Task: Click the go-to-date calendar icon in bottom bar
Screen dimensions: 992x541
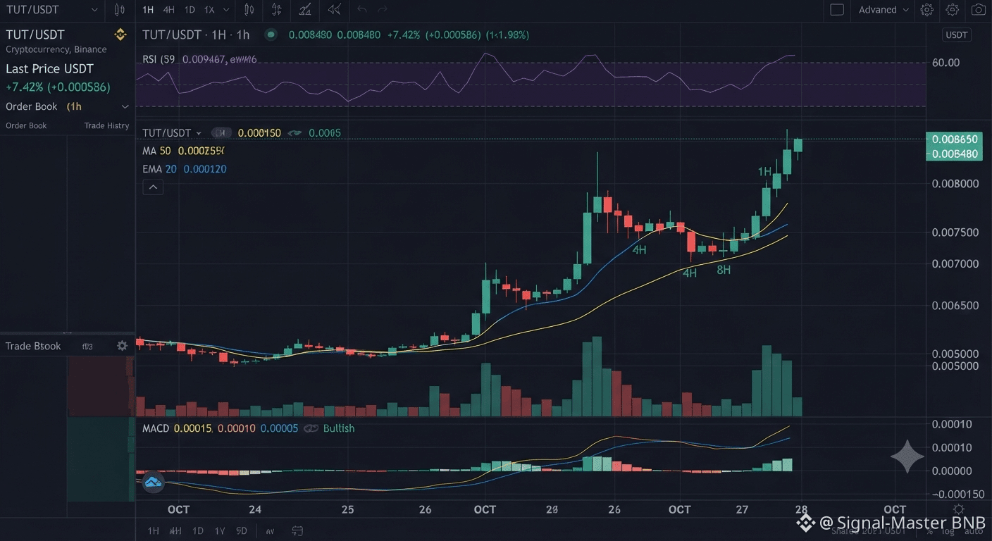Action: (x=297, y=531)
